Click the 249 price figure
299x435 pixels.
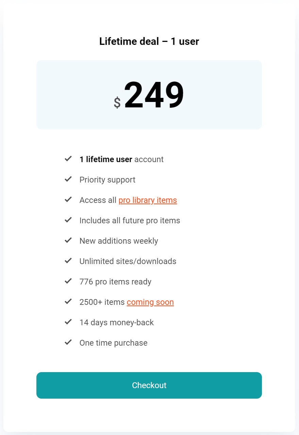(x=154, y=95)
